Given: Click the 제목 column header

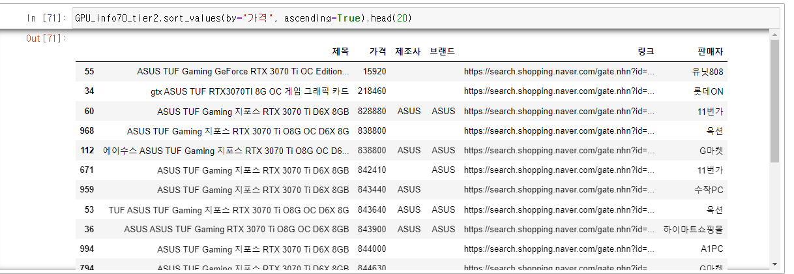Looking at the screenshot, I should pyautogui.click(x=340, y=52).
